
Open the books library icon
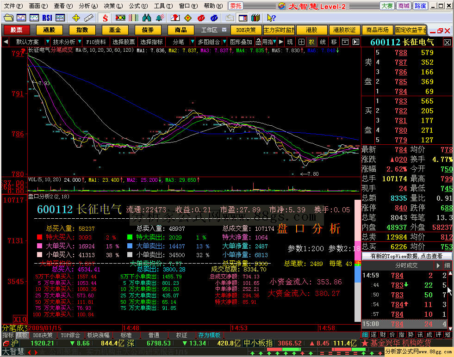[255, 18]
